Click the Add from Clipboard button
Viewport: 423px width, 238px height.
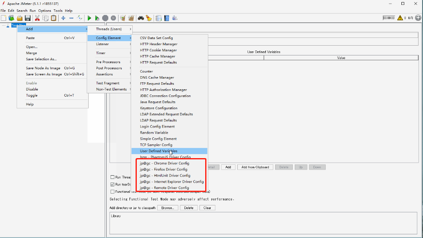[x=255, y=167]
